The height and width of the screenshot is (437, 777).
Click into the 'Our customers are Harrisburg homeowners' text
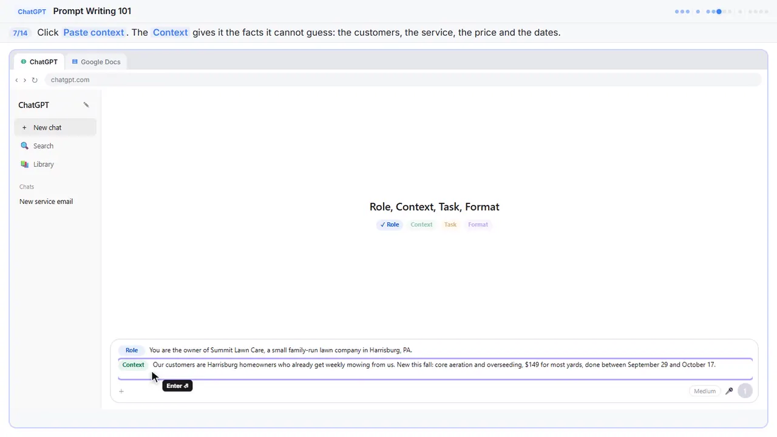434,365
